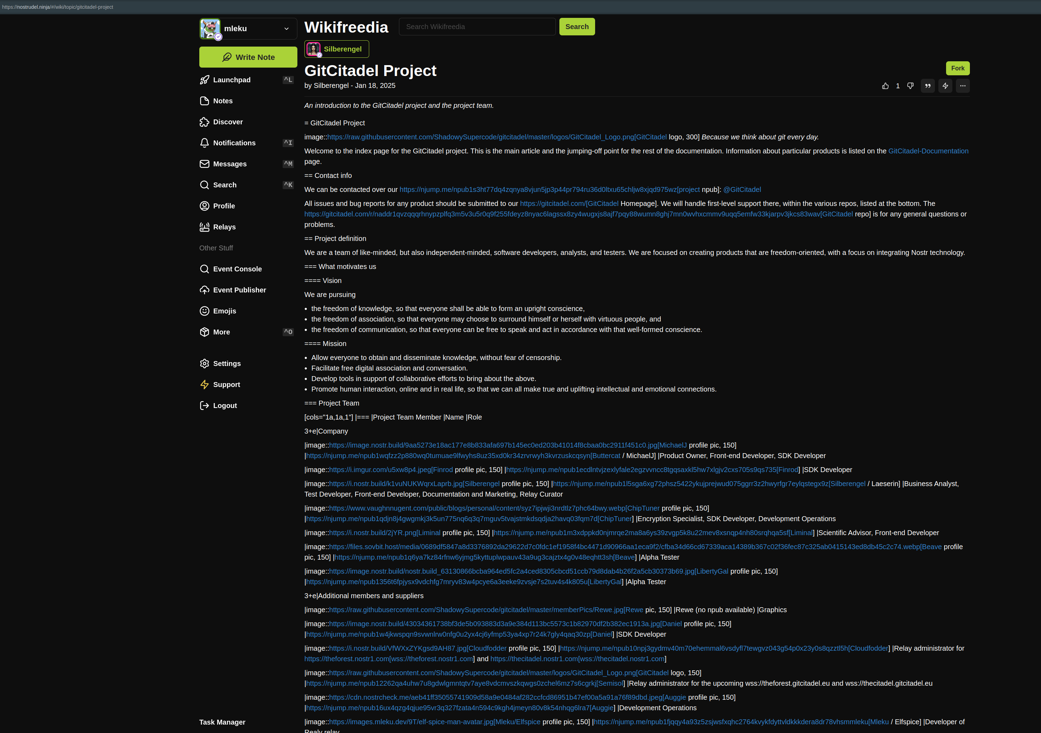Viewport: 1041px width, 733px height.
Task: Click the Silberengel author avatar
Action: [x=313, y=49]
